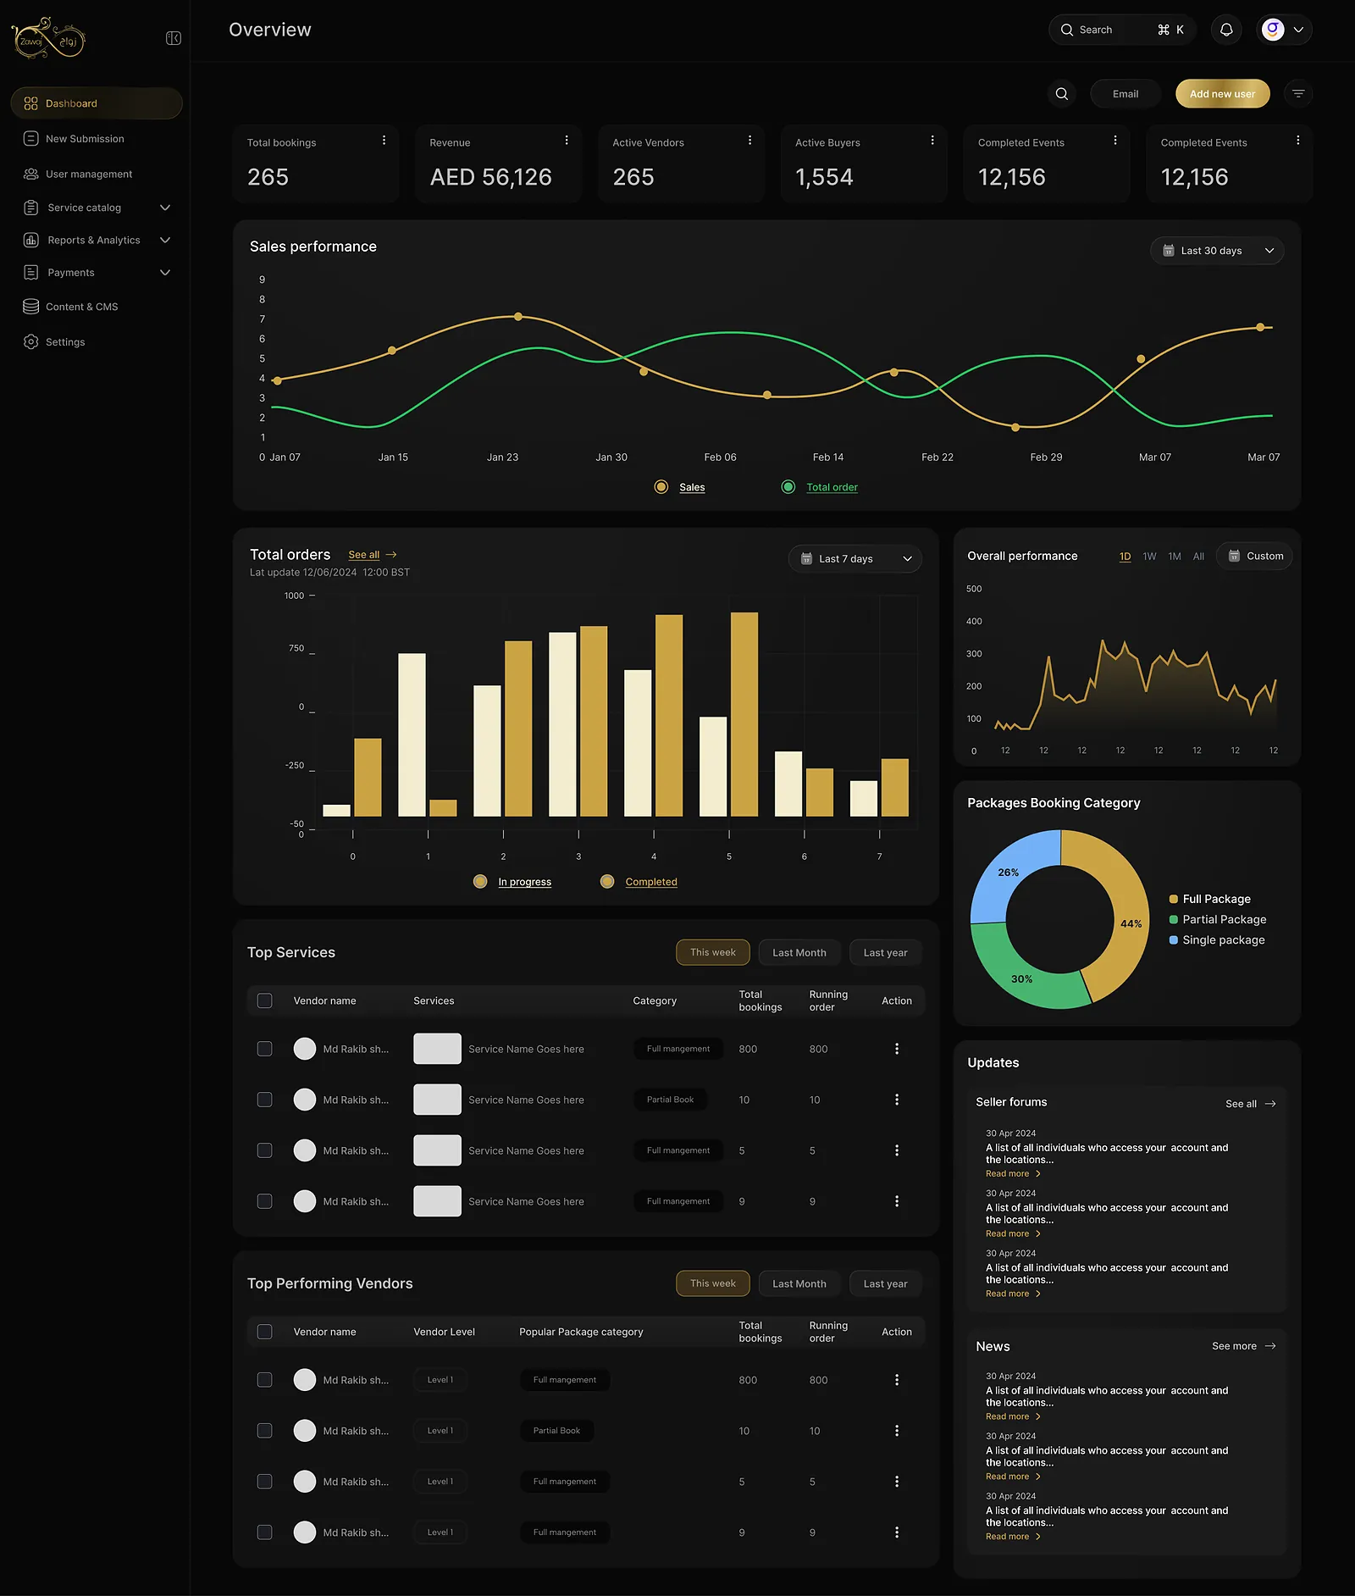The height and width of the screenshot is (1596, 1355).
Task: Select Last year in Top Performing Vendors
Action: [885, 1284]
